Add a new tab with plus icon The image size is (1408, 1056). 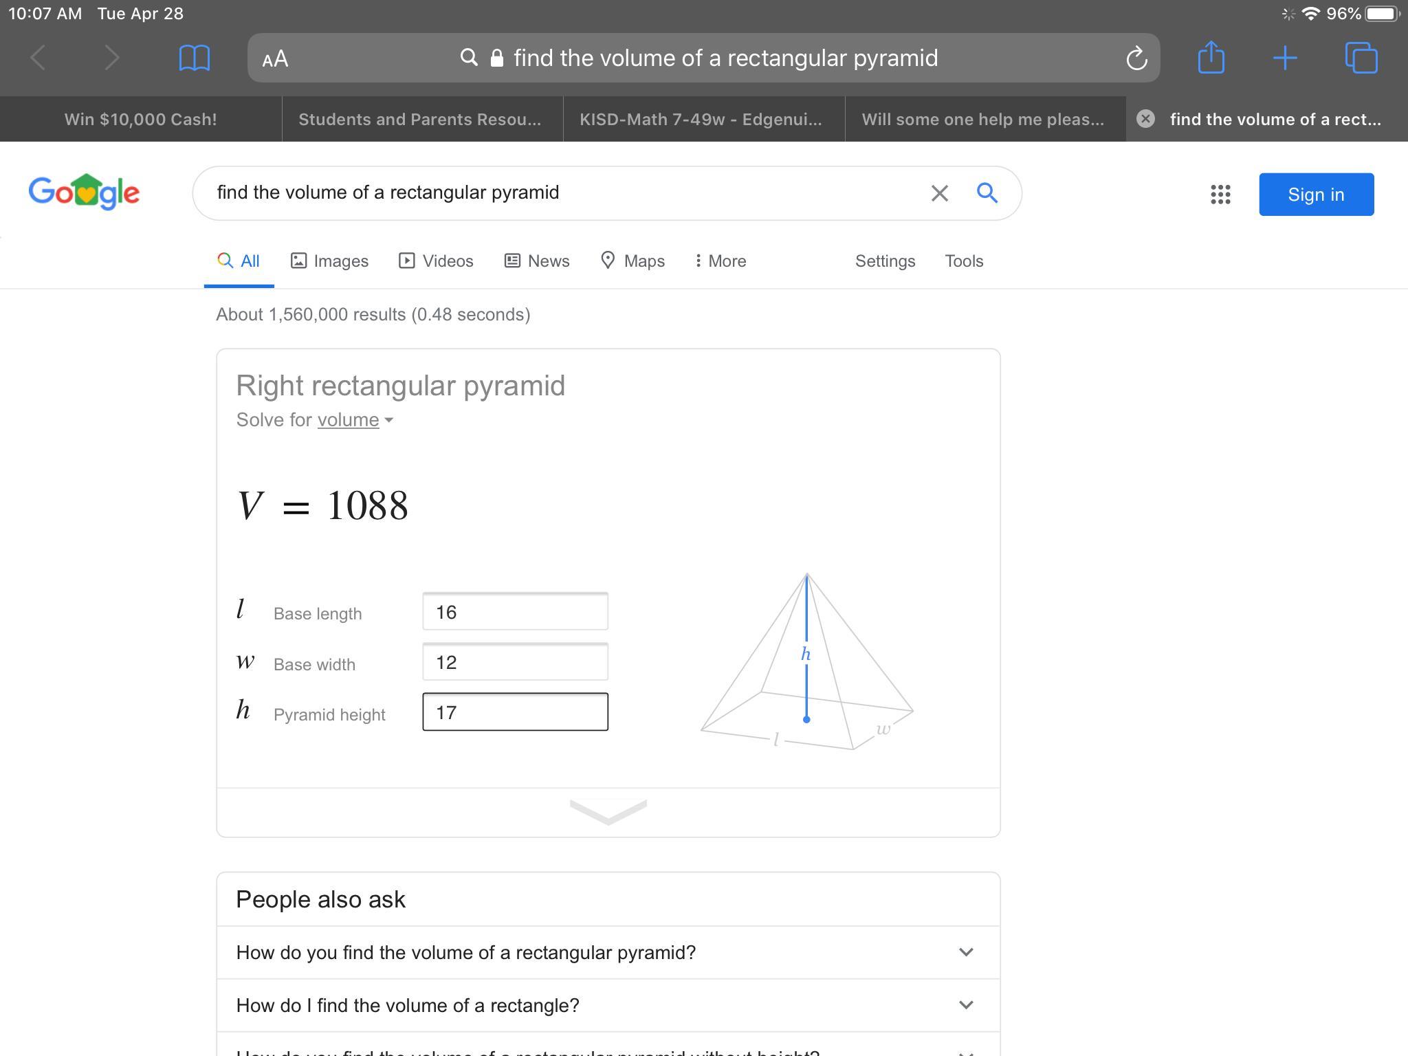tap(1284, 58)
